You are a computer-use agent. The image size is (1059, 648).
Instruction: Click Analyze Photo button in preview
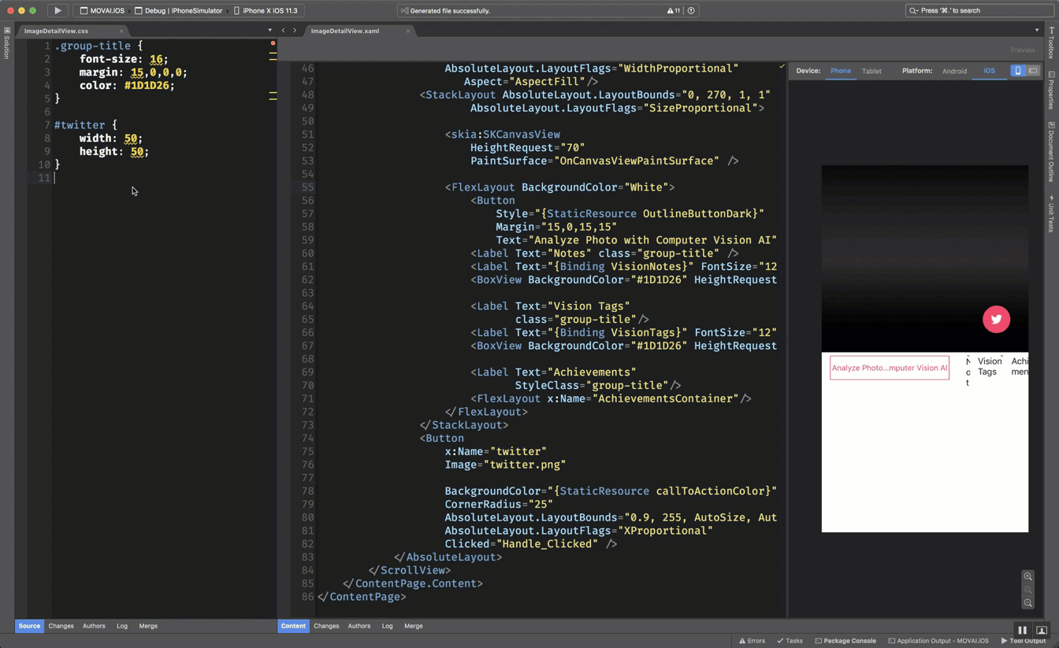[890, 368]
